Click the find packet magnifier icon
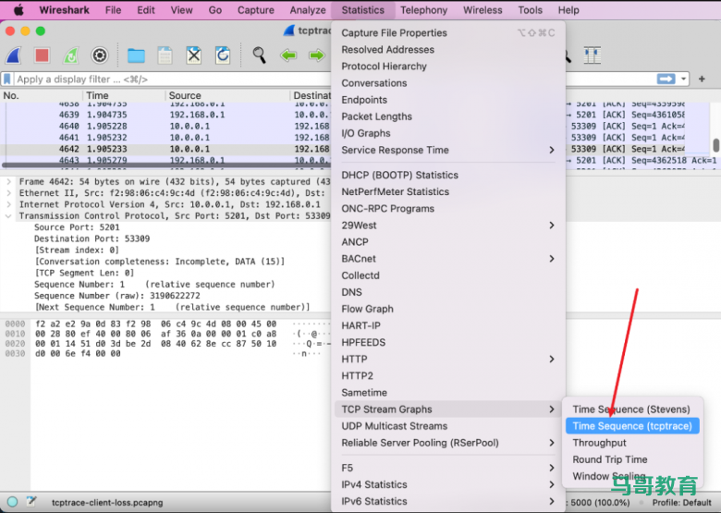The image size is (721, 513). click(260, 55)
